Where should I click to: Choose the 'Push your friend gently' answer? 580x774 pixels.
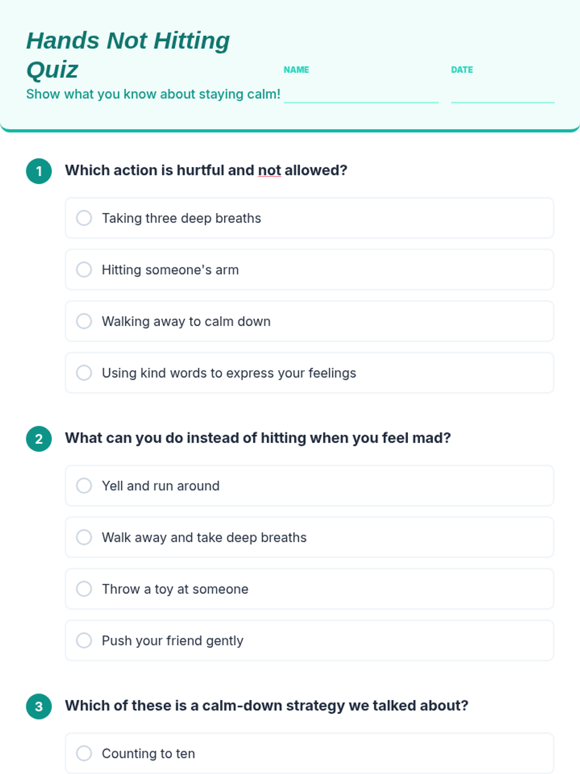(x=309, y=640)
